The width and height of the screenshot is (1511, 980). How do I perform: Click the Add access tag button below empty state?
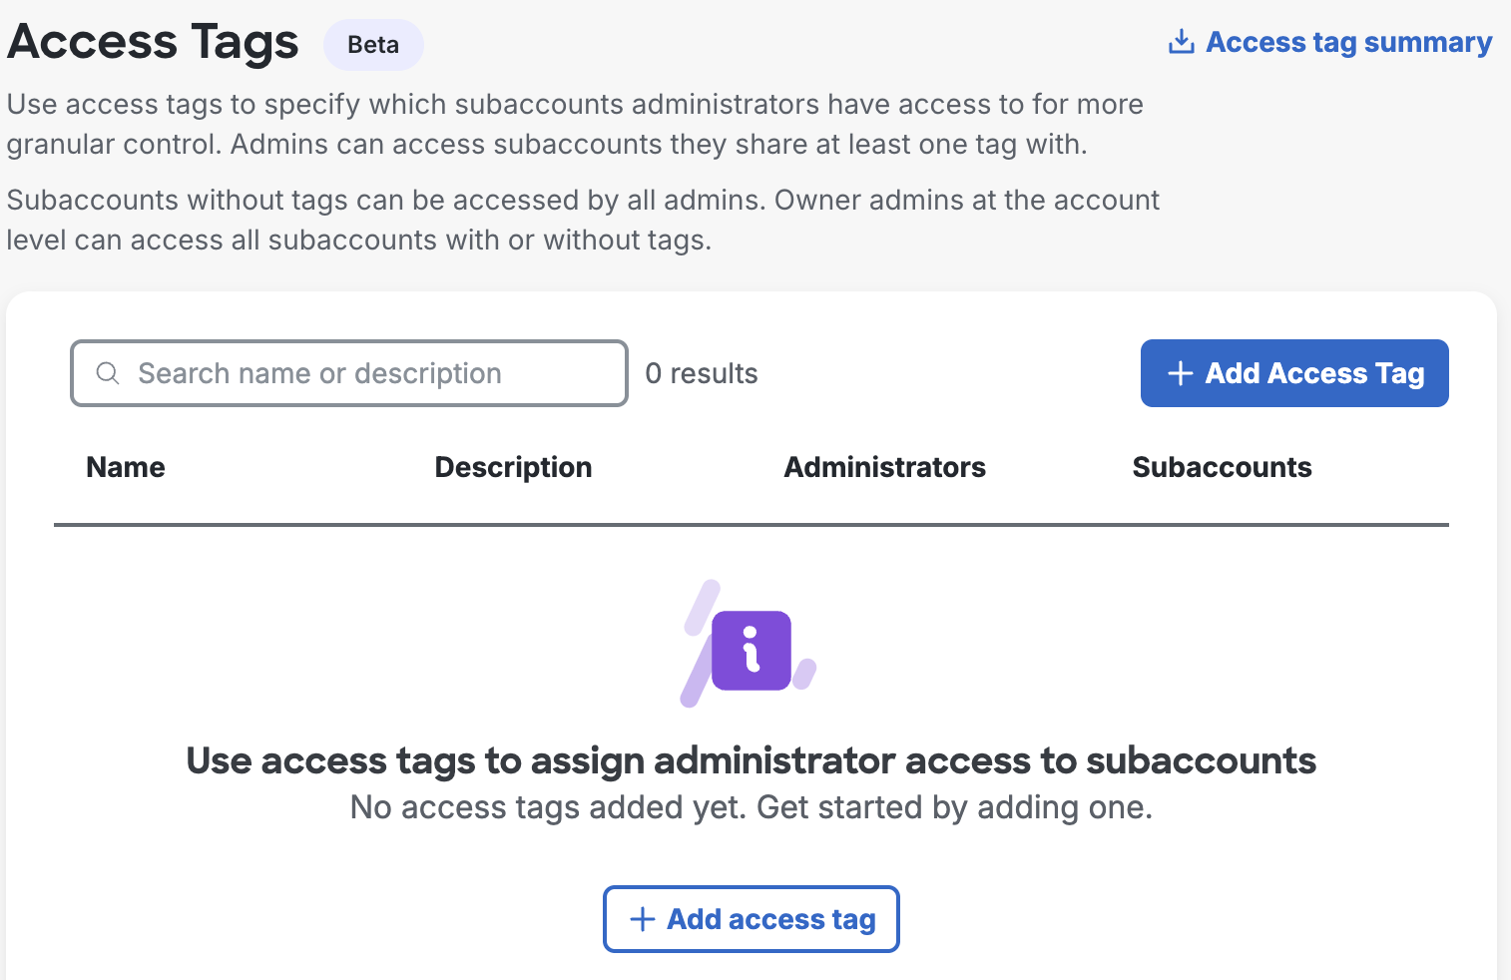click(x=751, y=918)
